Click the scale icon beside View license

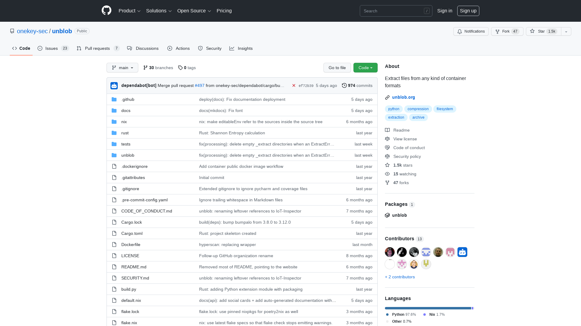click(387, 139)
